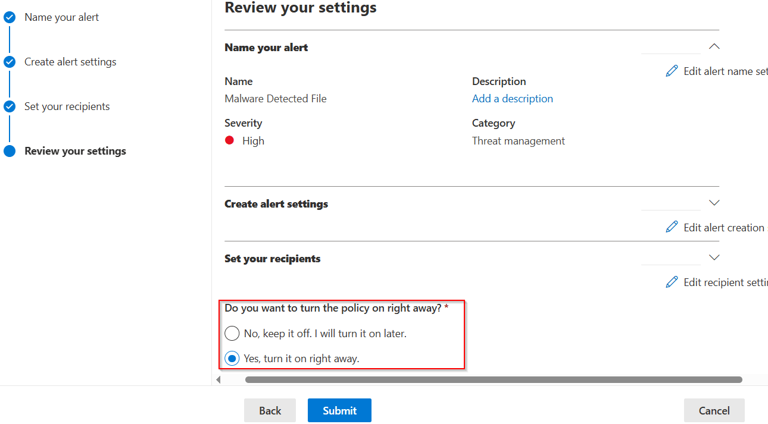Click the Add a description link
Image resolution: width=768 pixels, height=424 pixels.
point(512,98)
